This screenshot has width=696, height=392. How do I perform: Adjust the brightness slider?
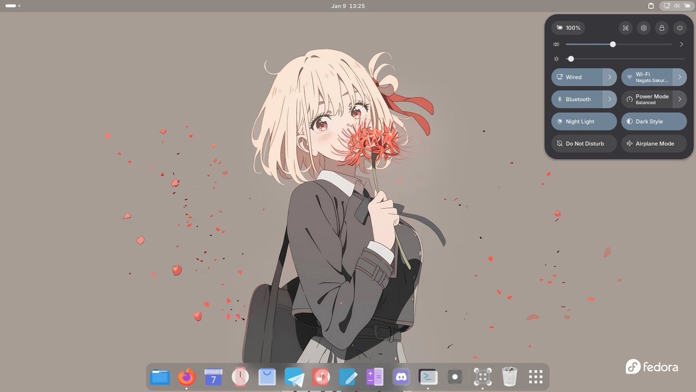(625, 59)
